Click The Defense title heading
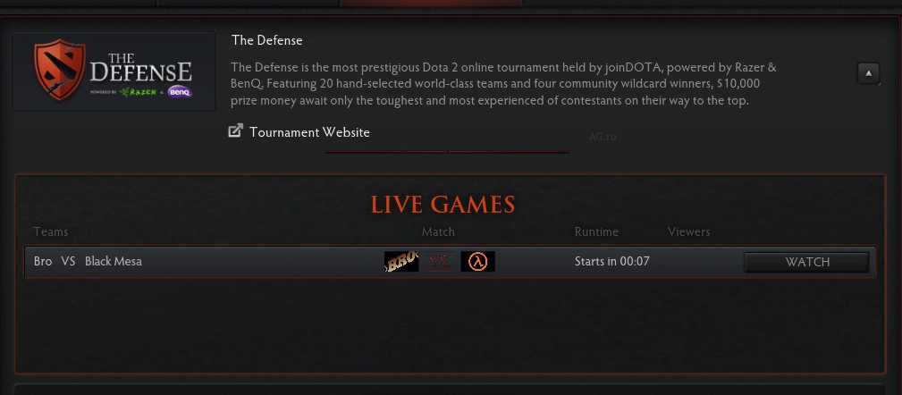Viewport: 902px width, 395px height. tap(267, 40)
